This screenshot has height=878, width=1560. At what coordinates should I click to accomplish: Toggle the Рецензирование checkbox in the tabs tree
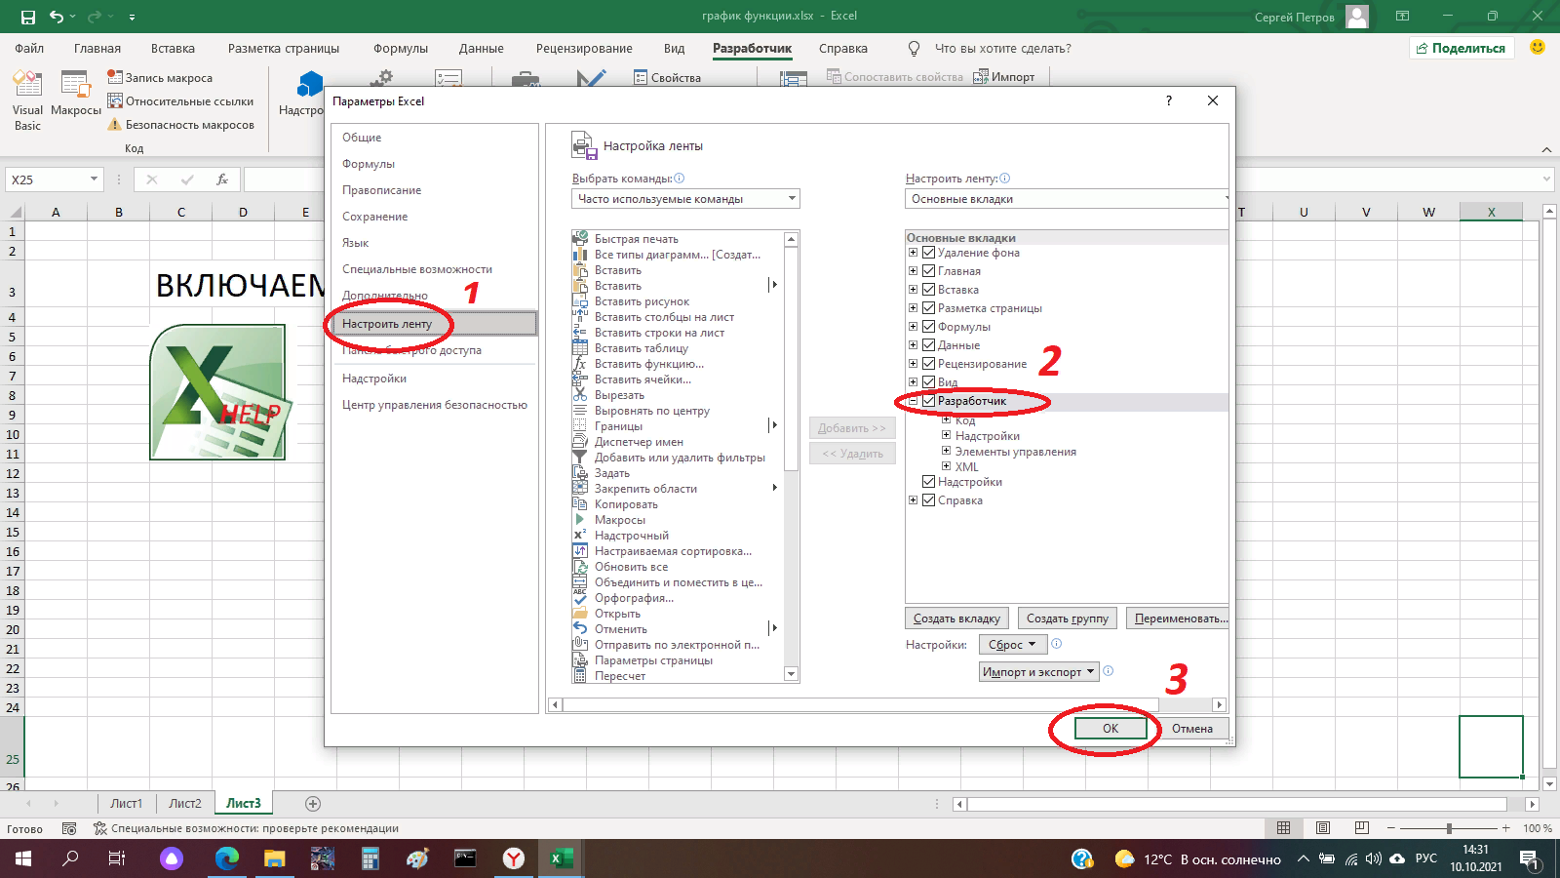(x=929, y=364)
